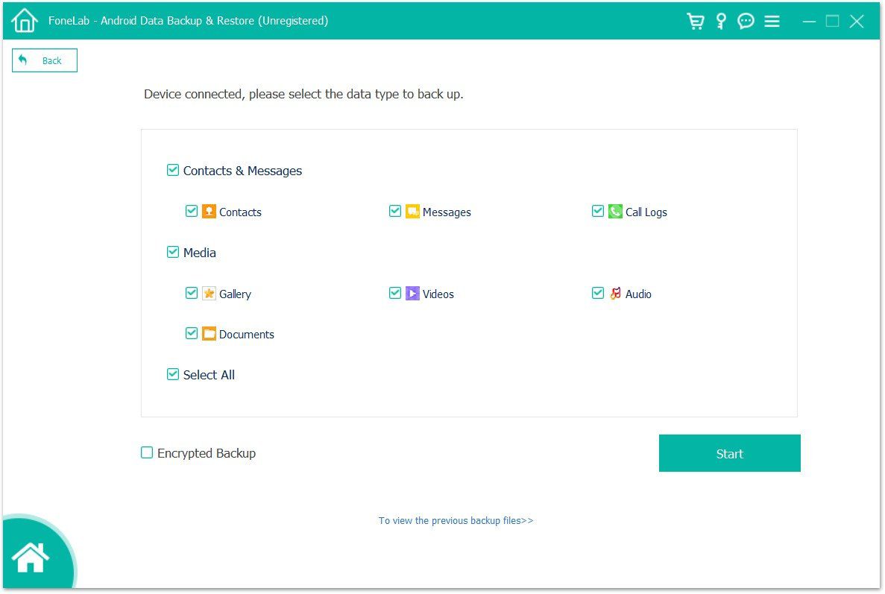Screen dimensions: 885x594
Task: Click the register key icon
Action: coord(721,21)
